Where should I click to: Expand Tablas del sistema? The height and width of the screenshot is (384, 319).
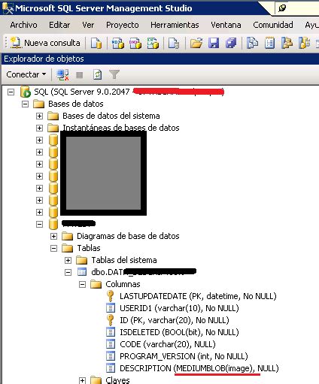[x=68, y=260]
